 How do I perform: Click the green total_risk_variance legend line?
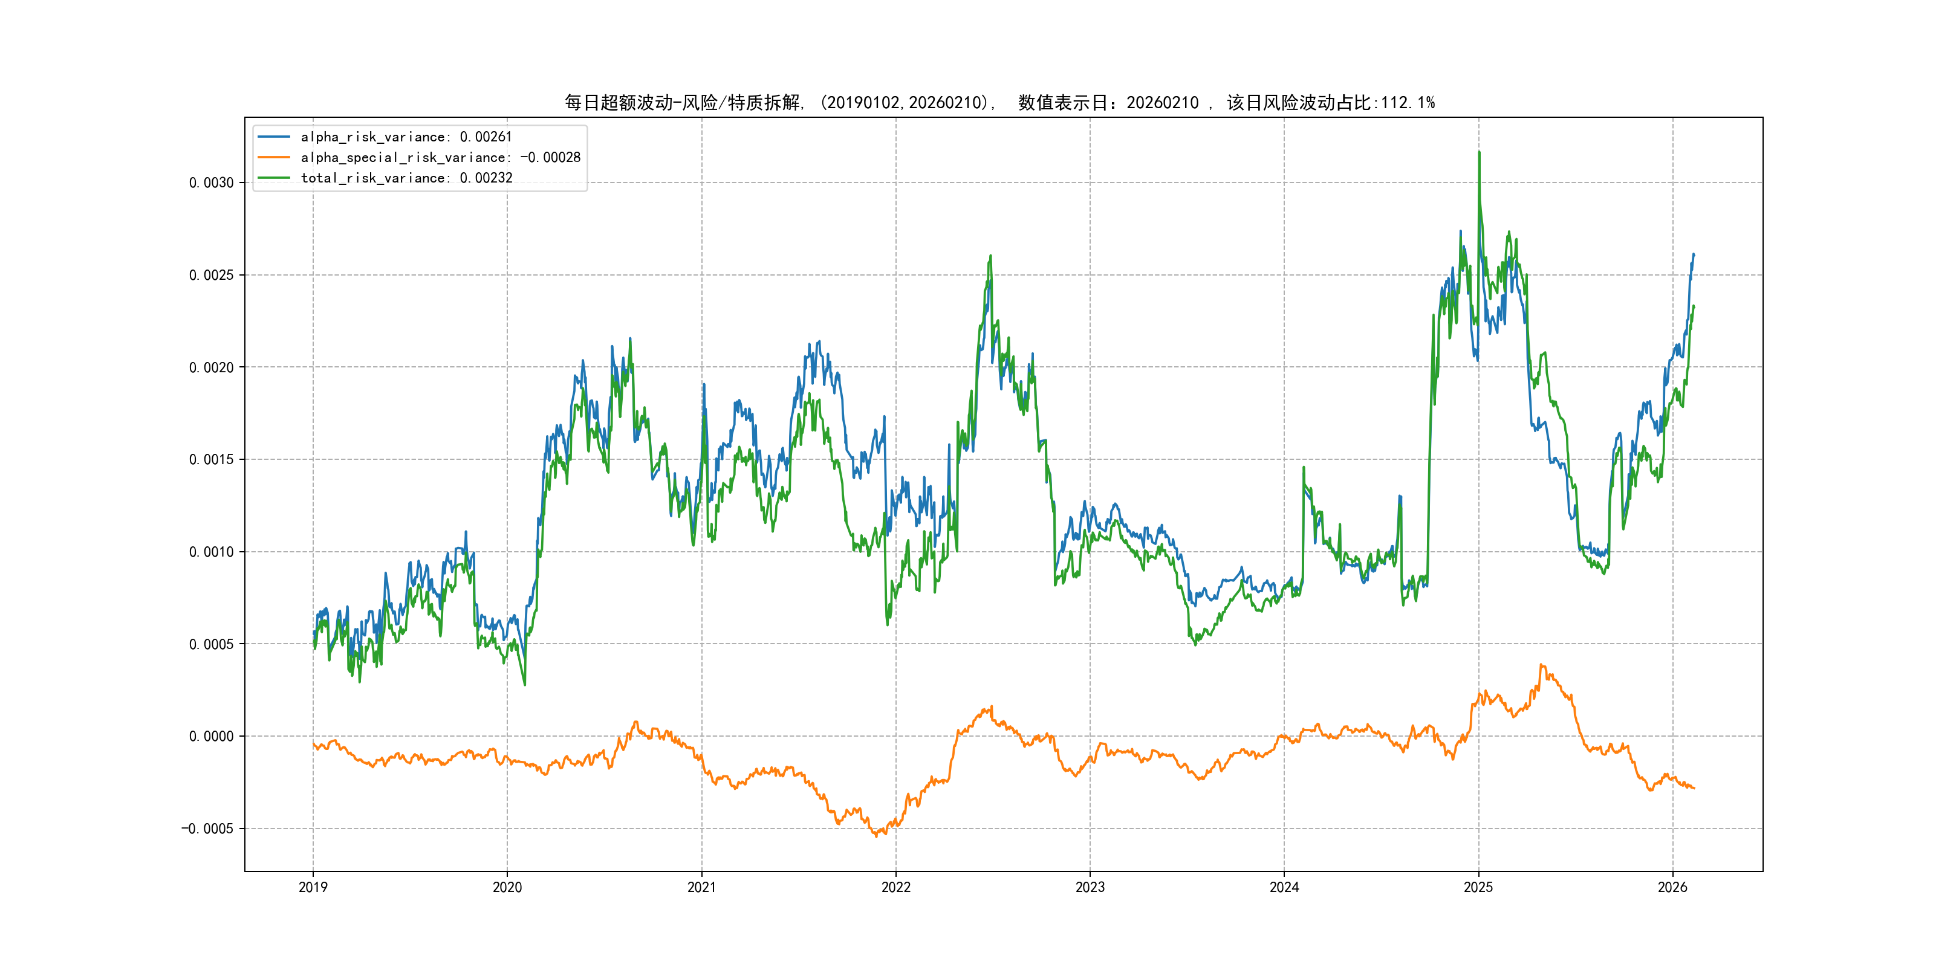click(274, 178)
